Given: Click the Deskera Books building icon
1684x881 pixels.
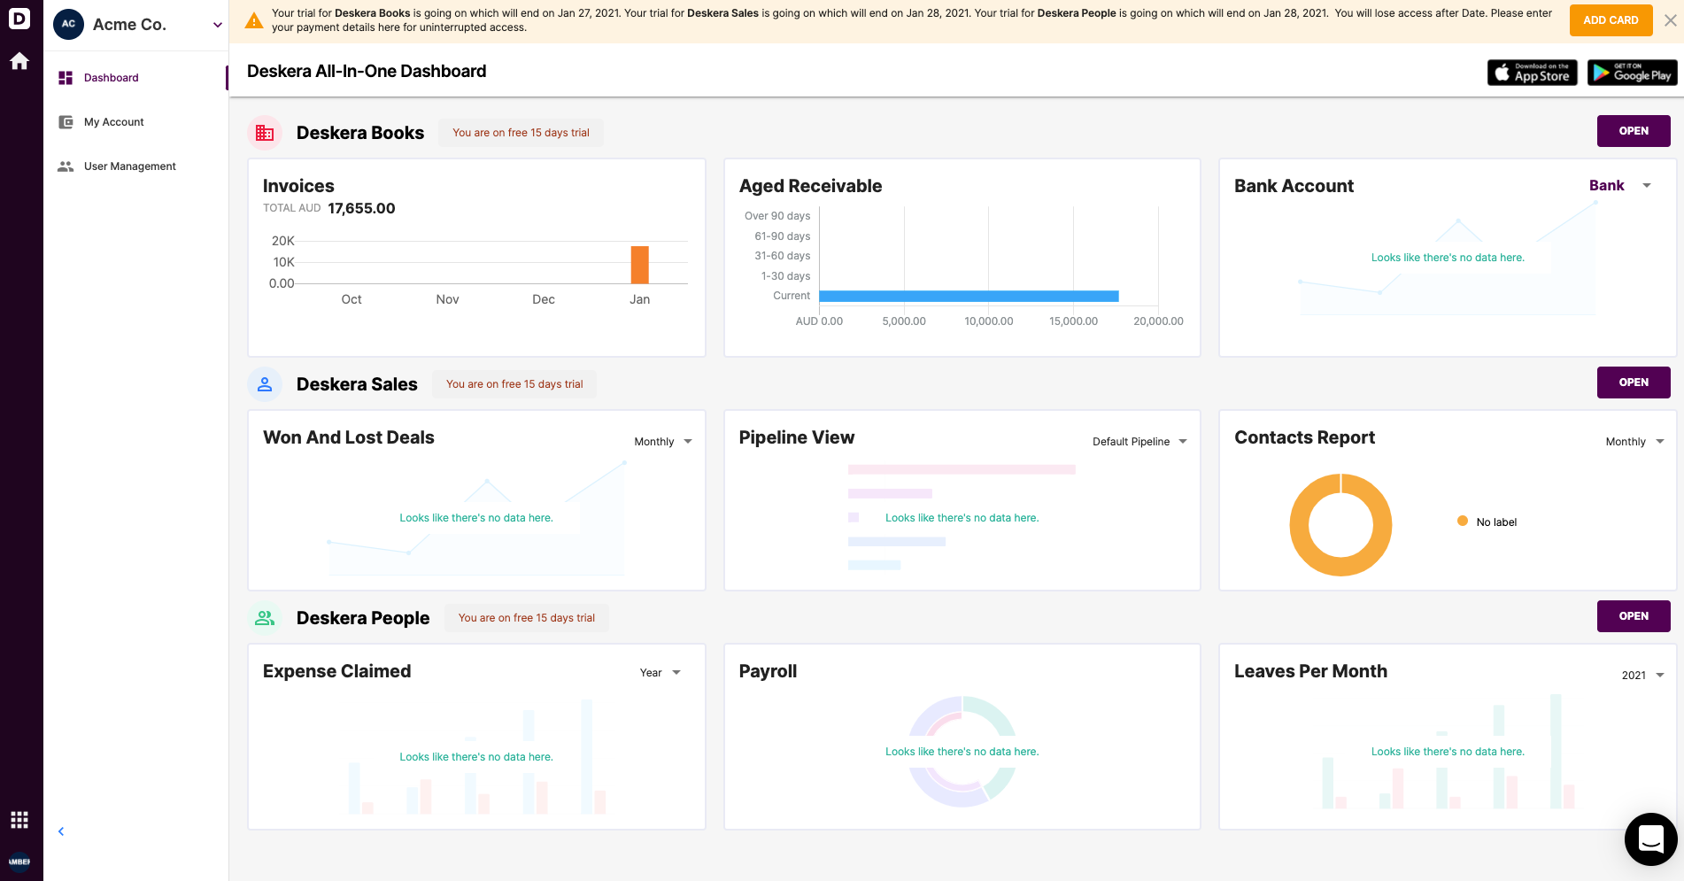Looking at the screenshot, I should [265, 133].
